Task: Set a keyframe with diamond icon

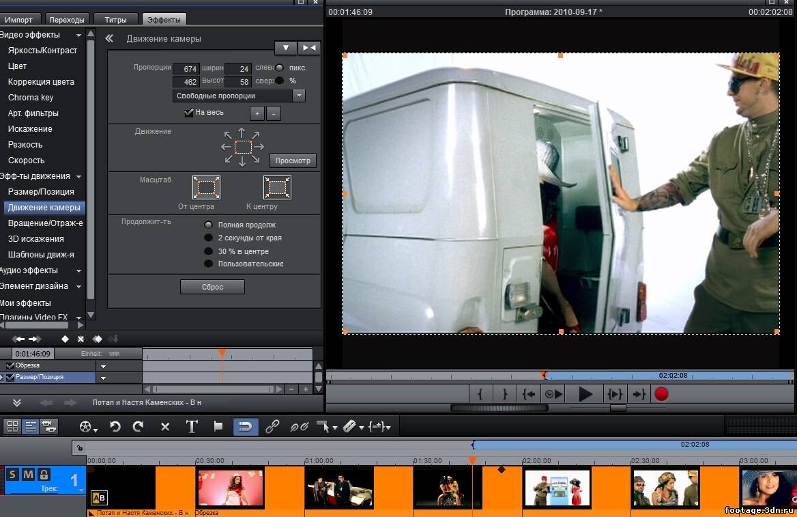Action: click(x=65, y=339)
